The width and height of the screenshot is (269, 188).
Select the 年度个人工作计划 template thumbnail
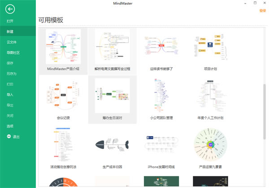pos(210,96)
